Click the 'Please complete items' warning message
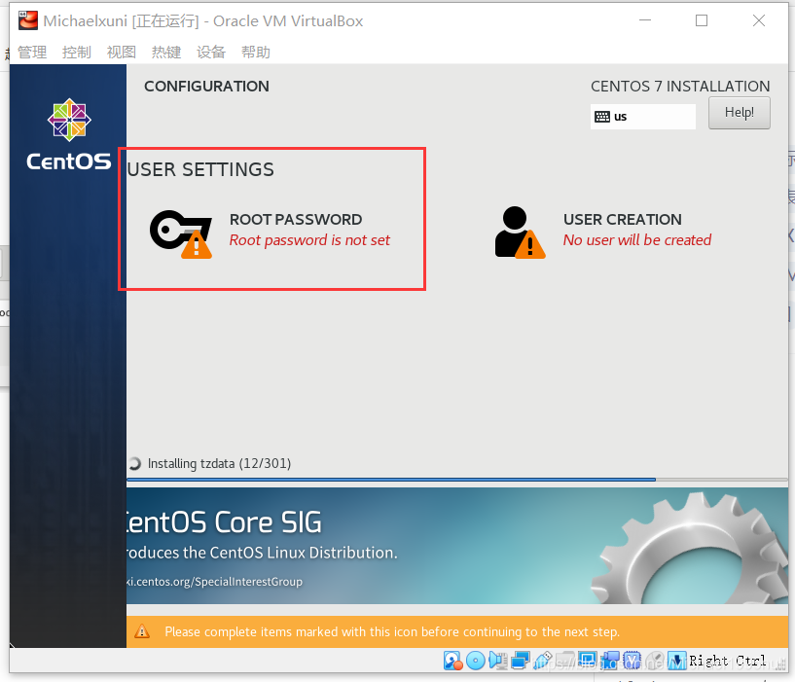This screenshot has width=795, height=682. 392,631
